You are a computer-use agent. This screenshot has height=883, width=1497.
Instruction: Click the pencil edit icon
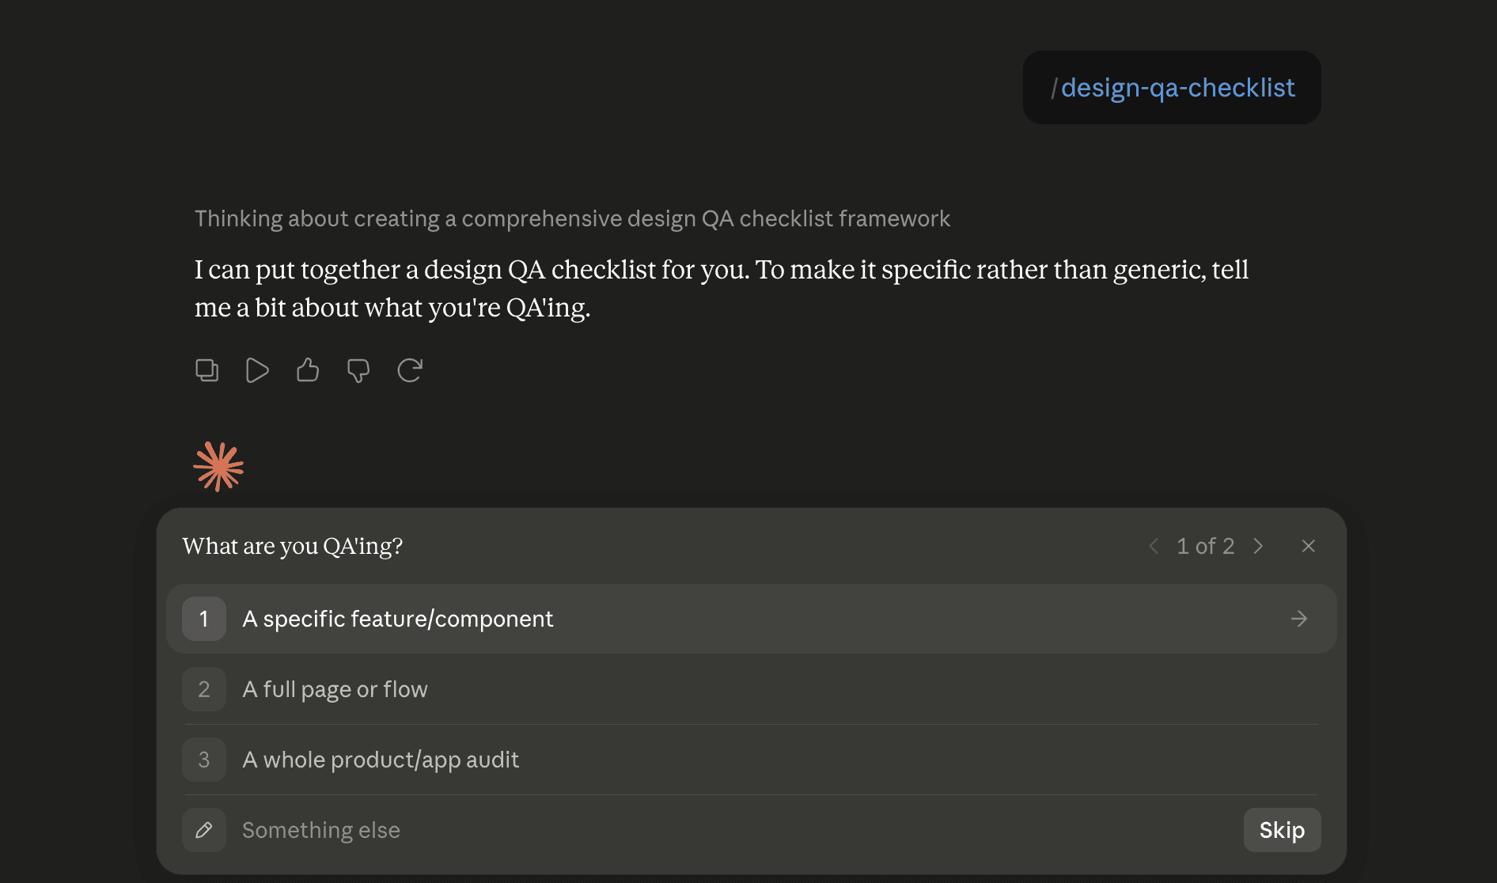pos(204,830)
